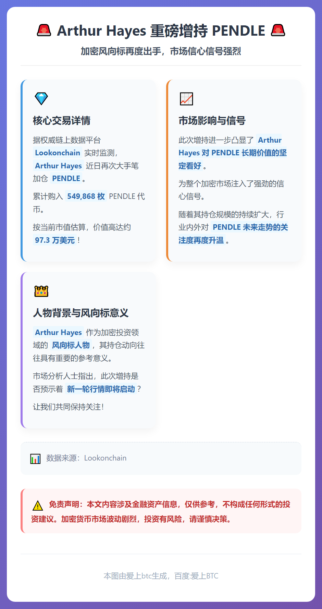The height and width of the screenshot is (609, 322).
Task: Click the heading '人物背景与风向标意义'
Action: tap(81, 313)
